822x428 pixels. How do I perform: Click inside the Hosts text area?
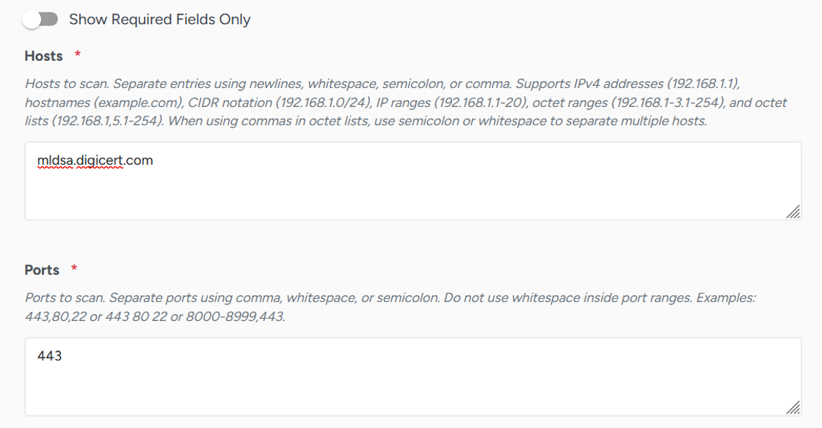(x=413, y=180)
